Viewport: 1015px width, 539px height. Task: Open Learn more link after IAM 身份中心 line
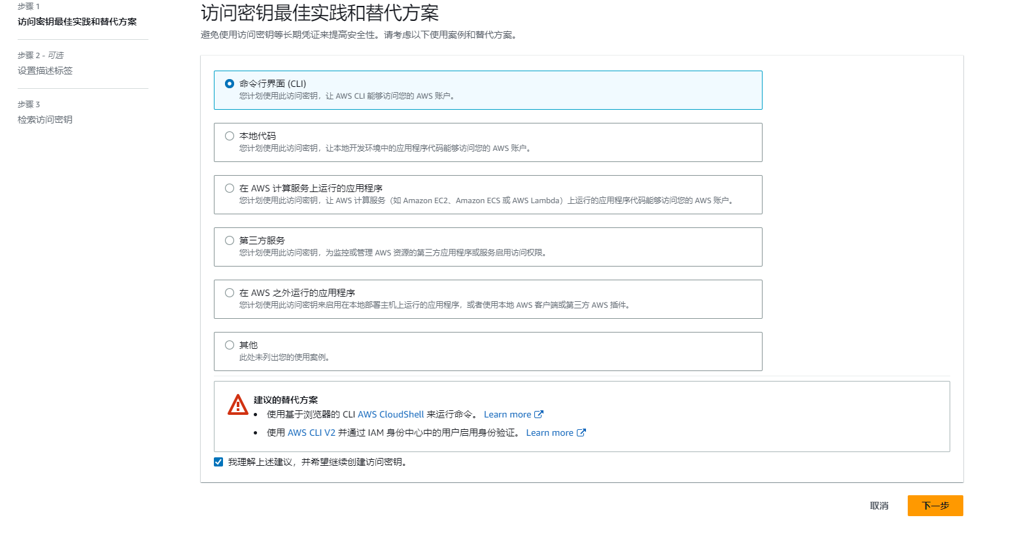click(x=549, y=433)
